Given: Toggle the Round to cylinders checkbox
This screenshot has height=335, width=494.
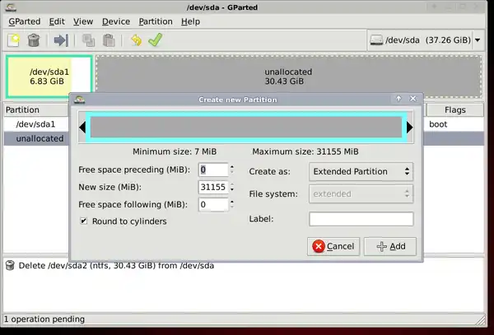Looking at the screenshot, I should [x=84, y=221].
